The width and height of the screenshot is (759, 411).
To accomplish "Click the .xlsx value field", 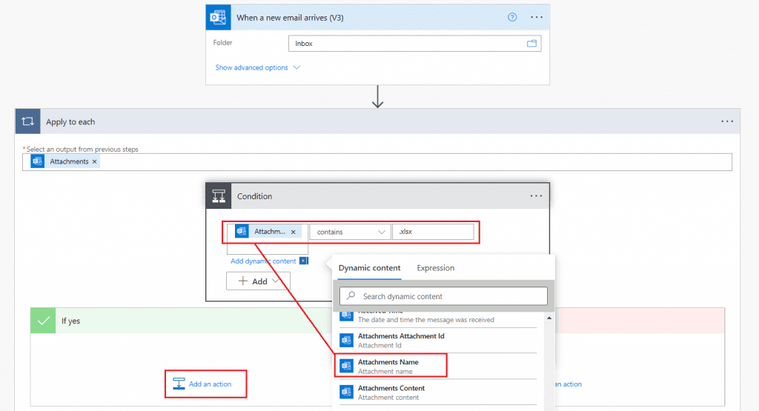I will (433, 232).
